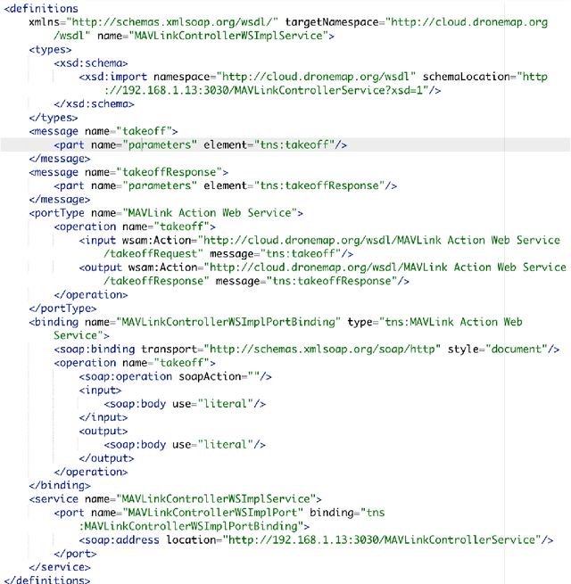Image resolution: width=571 pixels, height=584 pixels.
Task: Click the xmlns "http://schemas.xmlsoap.org/wsdl/" attribute value
Action: coord(172,22)
